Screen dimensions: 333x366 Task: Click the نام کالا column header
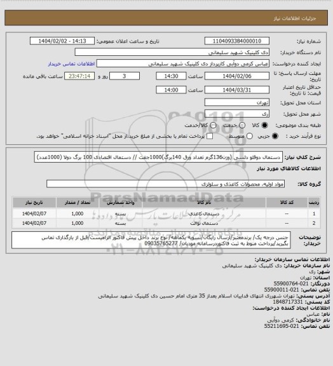click(204, 202)
